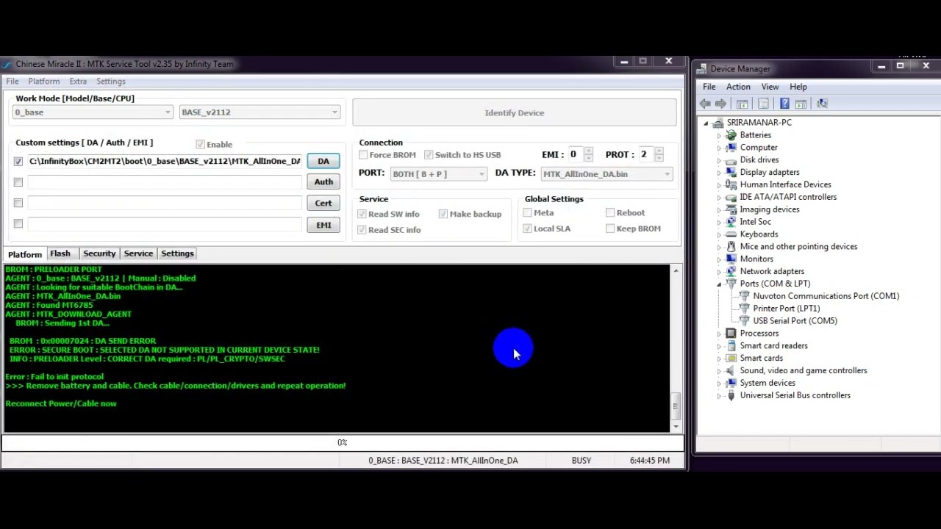Screen dimensions: 941x529
Task: Click the Auth browse button
Action: 323,182
